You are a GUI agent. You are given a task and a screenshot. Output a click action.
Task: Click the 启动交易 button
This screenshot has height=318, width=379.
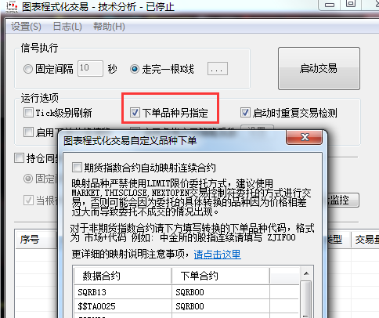319,68
